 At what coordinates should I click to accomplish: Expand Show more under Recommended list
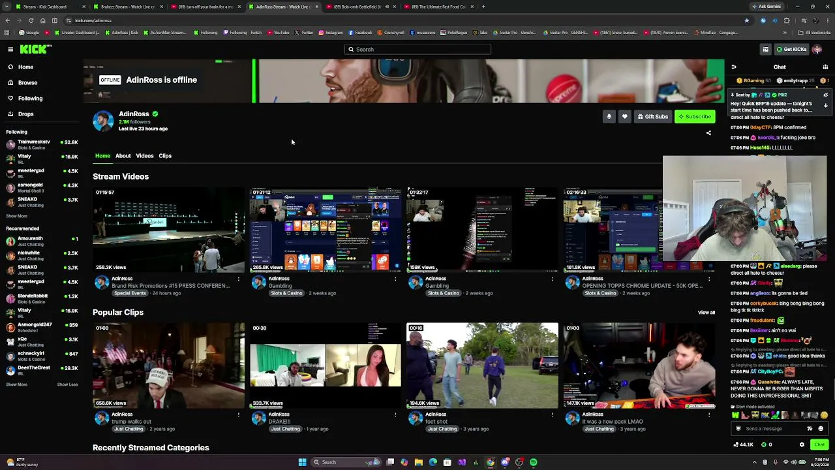coord(17,384)
